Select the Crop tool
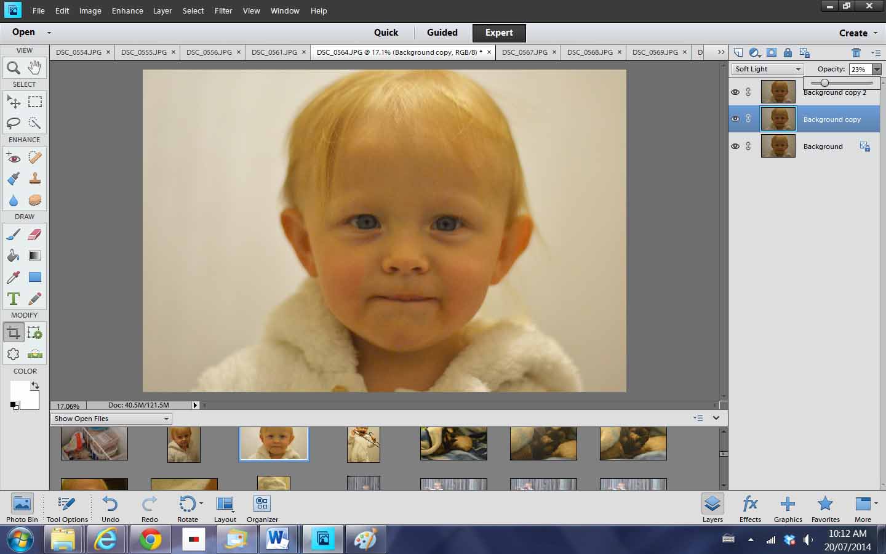 (x=13, y=331)
